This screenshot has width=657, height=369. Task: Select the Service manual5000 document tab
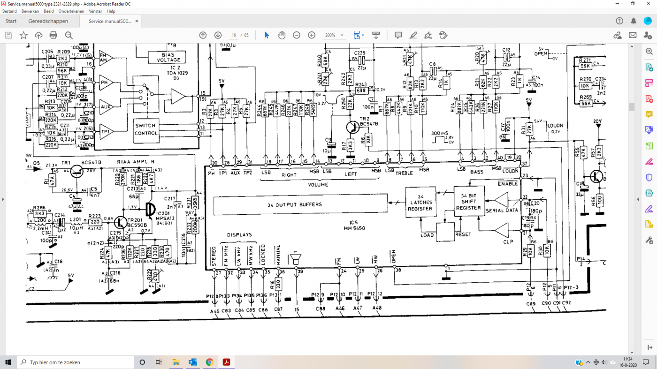tap(110, 21)
